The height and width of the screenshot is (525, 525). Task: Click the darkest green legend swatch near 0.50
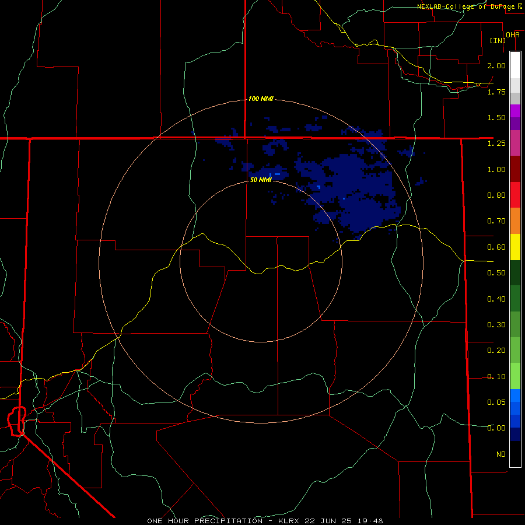[x=515, y=272]
